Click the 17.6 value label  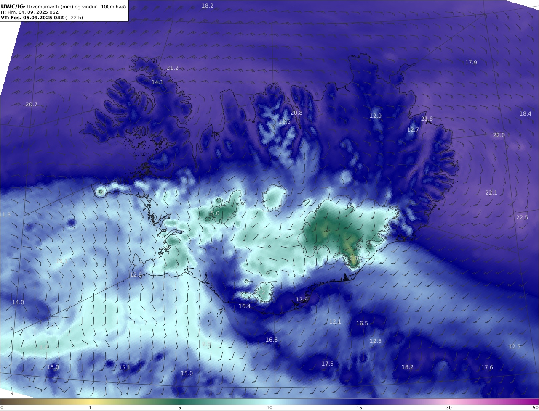click(487, 368)
